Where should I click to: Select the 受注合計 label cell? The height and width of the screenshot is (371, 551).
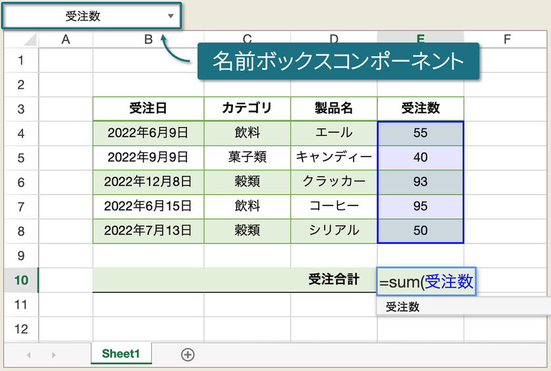tap(334, 280)
